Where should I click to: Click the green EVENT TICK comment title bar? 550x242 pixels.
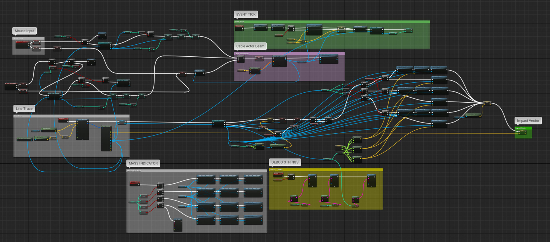click(x=332, y=22)
